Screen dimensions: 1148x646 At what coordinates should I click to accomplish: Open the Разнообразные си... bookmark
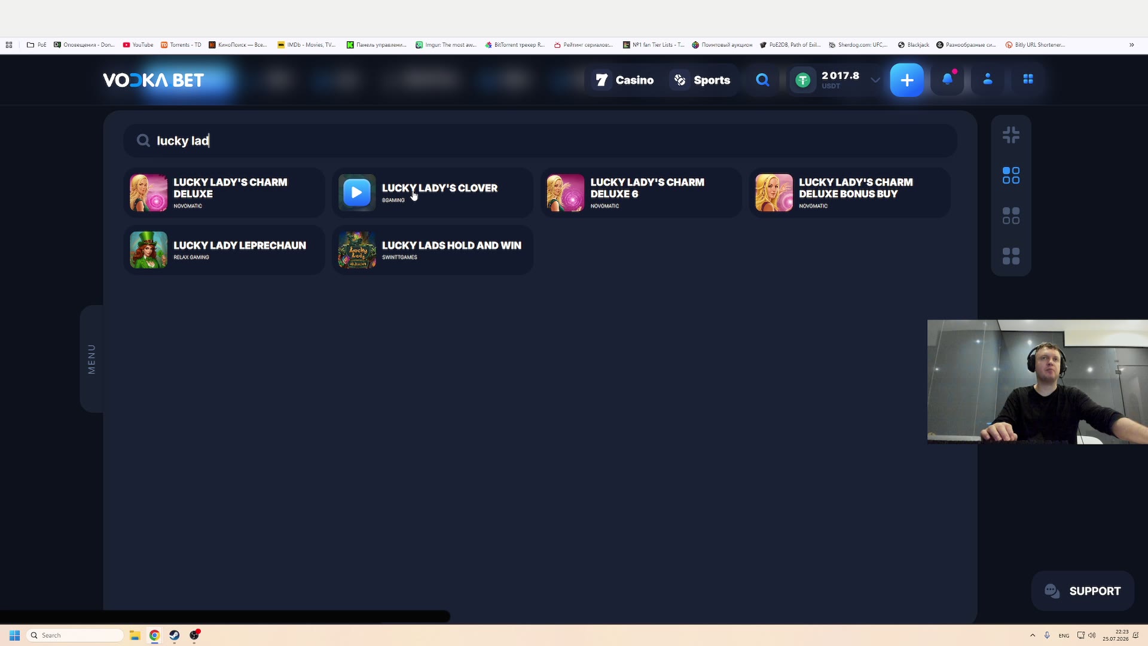click(x=966, y=45)
